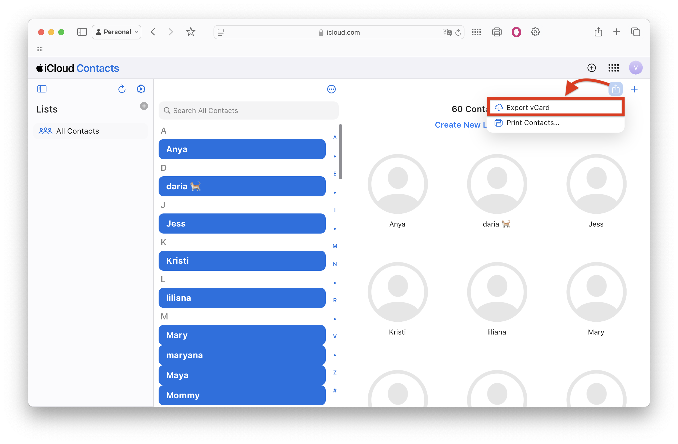Open Contacts settings gear

pyautogui.click(x=141, y=89)
